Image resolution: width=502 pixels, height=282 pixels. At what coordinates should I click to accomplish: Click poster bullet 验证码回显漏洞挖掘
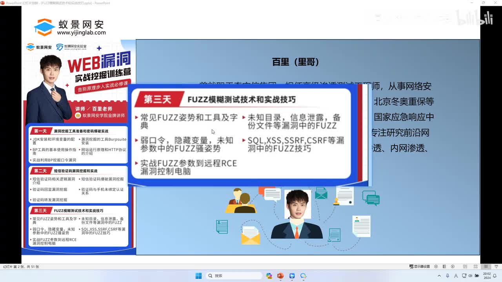pyautogui.click(x=50, y=190)
